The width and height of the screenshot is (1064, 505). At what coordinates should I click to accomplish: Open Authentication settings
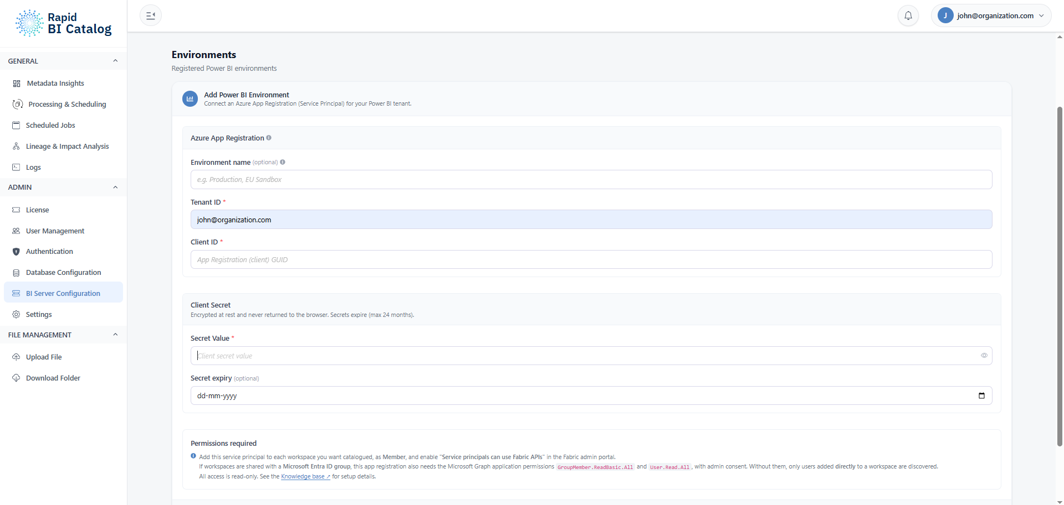click(63, 252)
